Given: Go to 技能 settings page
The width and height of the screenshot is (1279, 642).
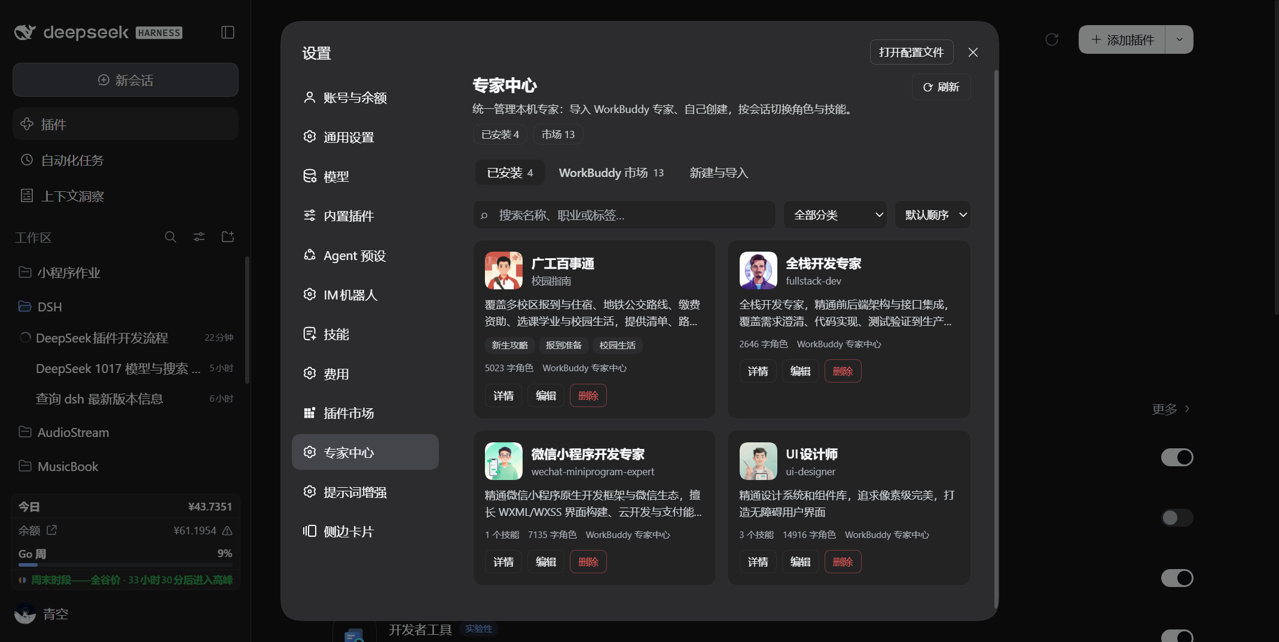Looking at the screenshot, I should click(x=365, y=334).
